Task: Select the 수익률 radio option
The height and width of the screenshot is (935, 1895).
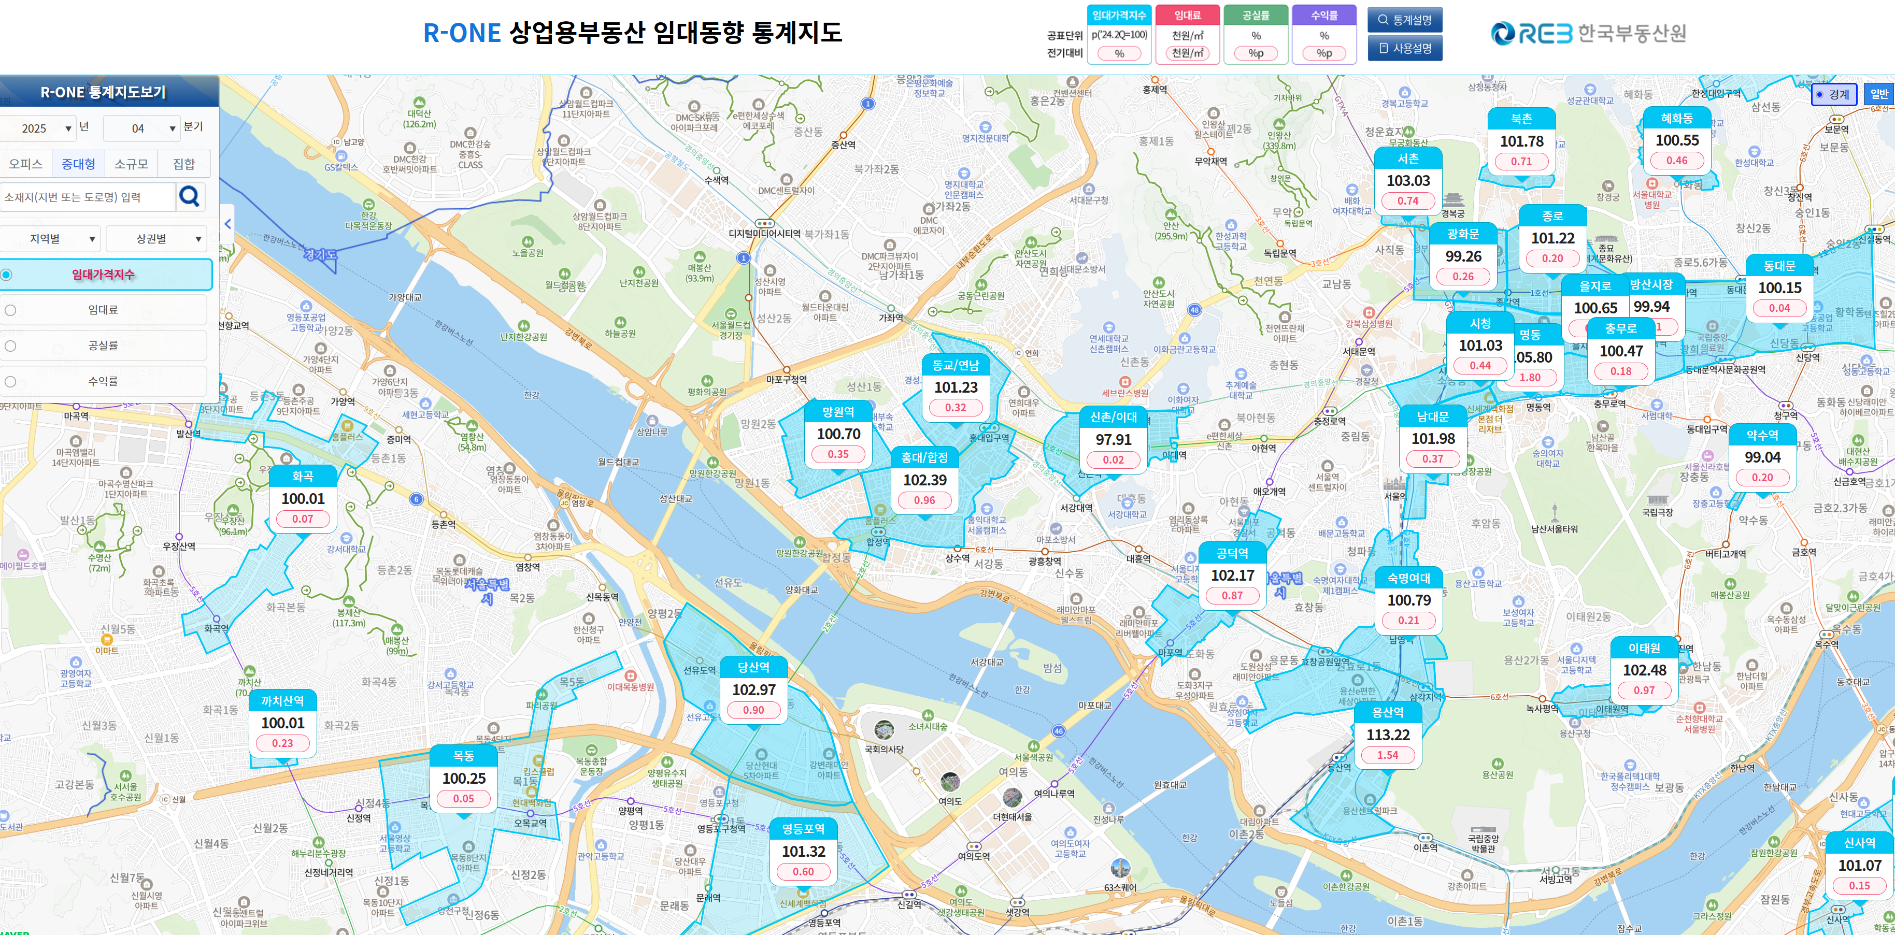Action: click(x=10, y=382)
